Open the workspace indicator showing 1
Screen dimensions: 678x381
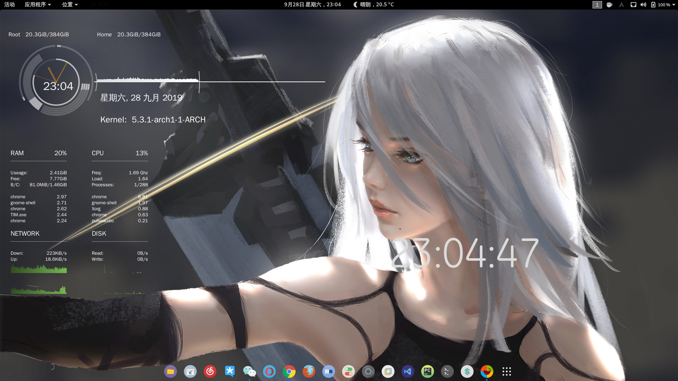pos(597,5)
